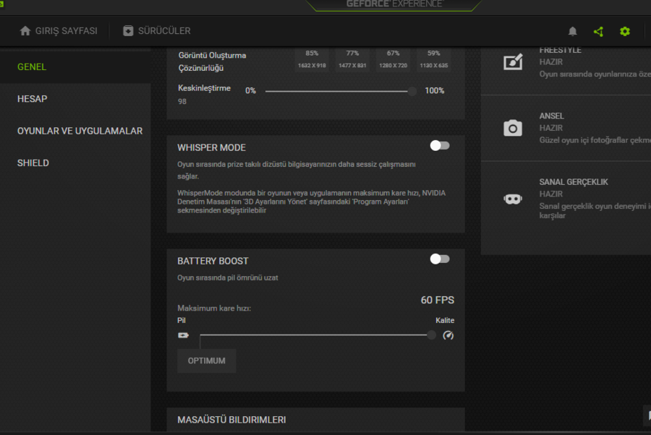
Task: Click the MASAÜSTÜ BİLDİRİMLERİ heading
Action: [x=231, y=420]
